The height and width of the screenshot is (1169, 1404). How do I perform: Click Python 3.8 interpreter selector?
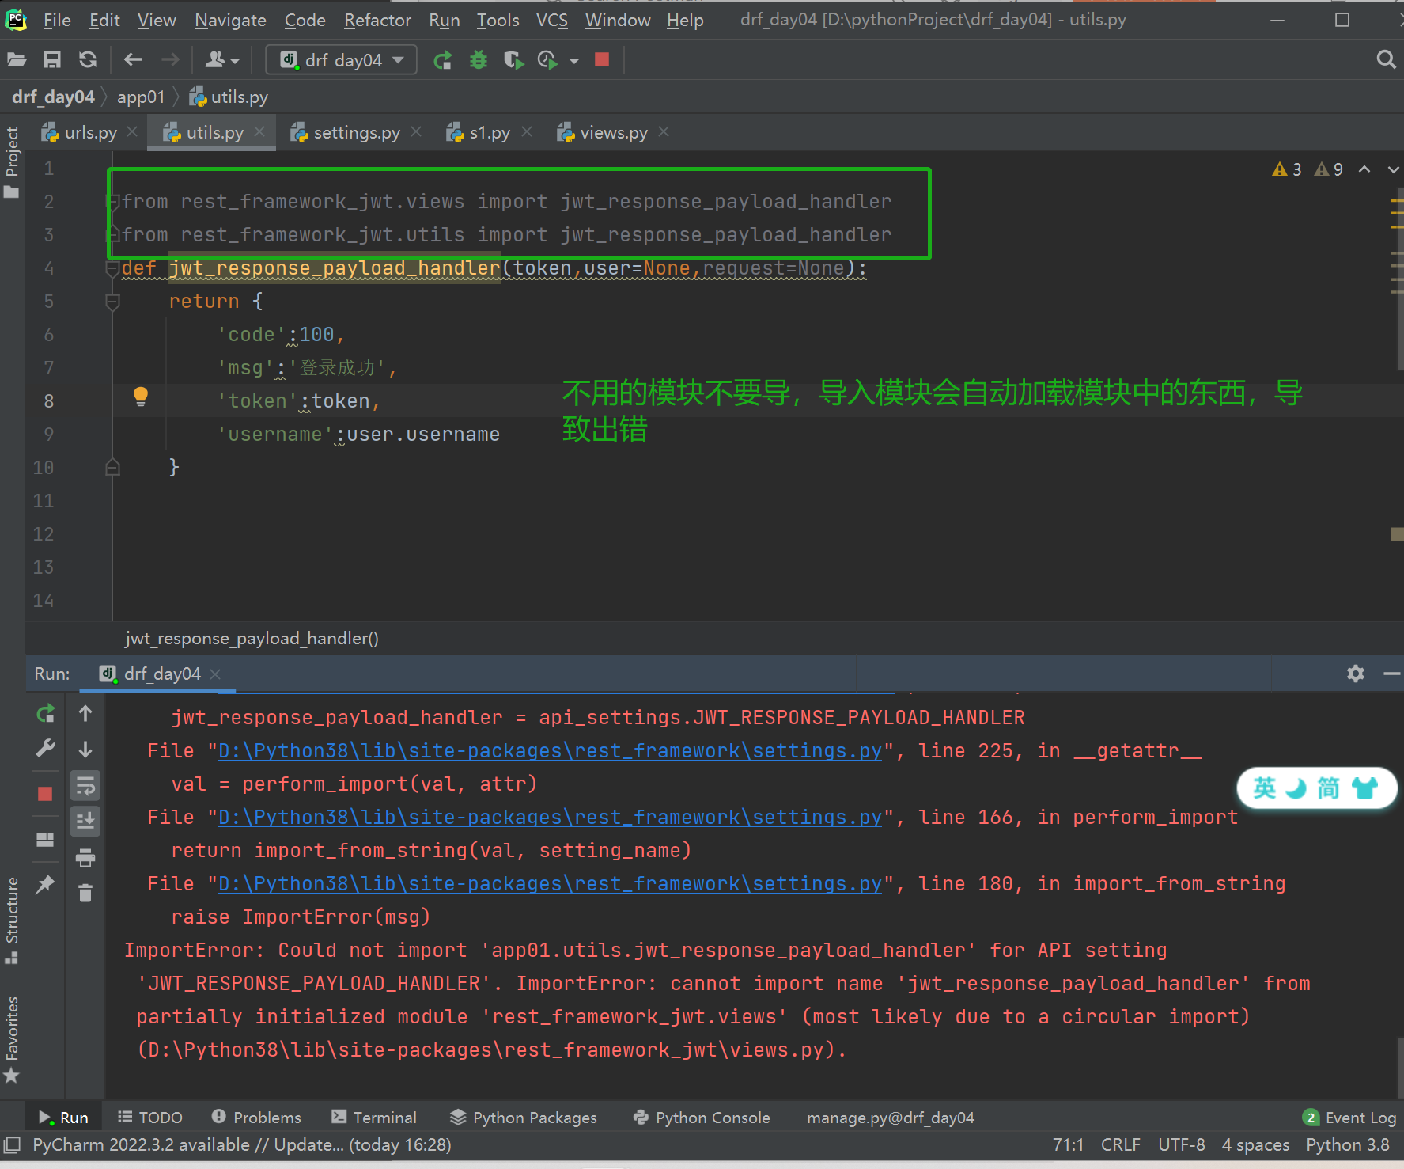1348,1144
